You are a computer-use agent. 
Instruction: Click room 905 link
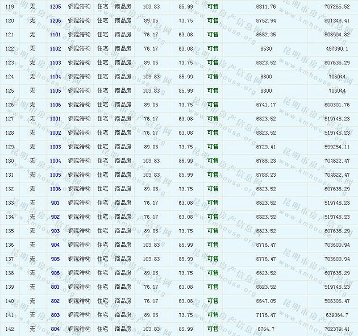55,259
